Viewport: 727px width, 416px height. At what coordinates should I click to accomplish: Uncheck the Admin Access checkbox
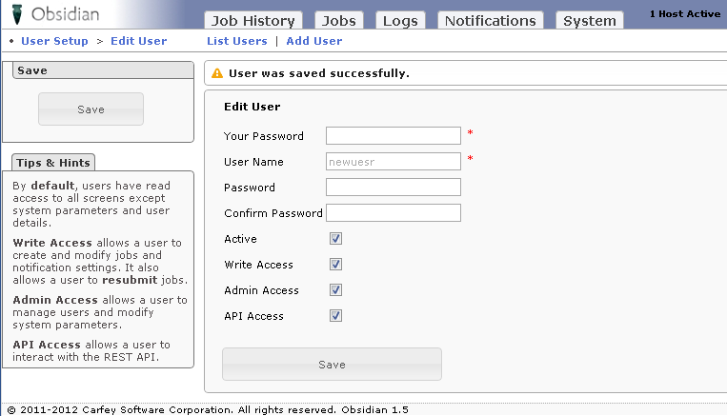point(335,290)
